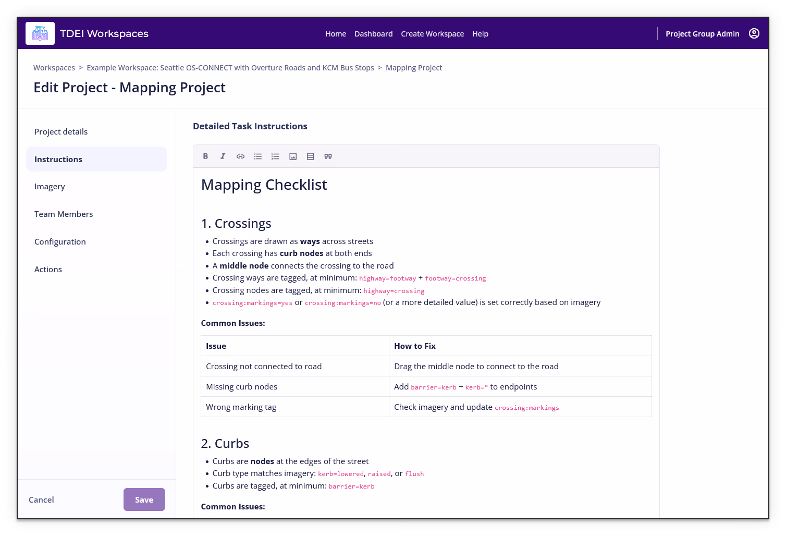Click the 'Issue' column header cell

point(295,346)
